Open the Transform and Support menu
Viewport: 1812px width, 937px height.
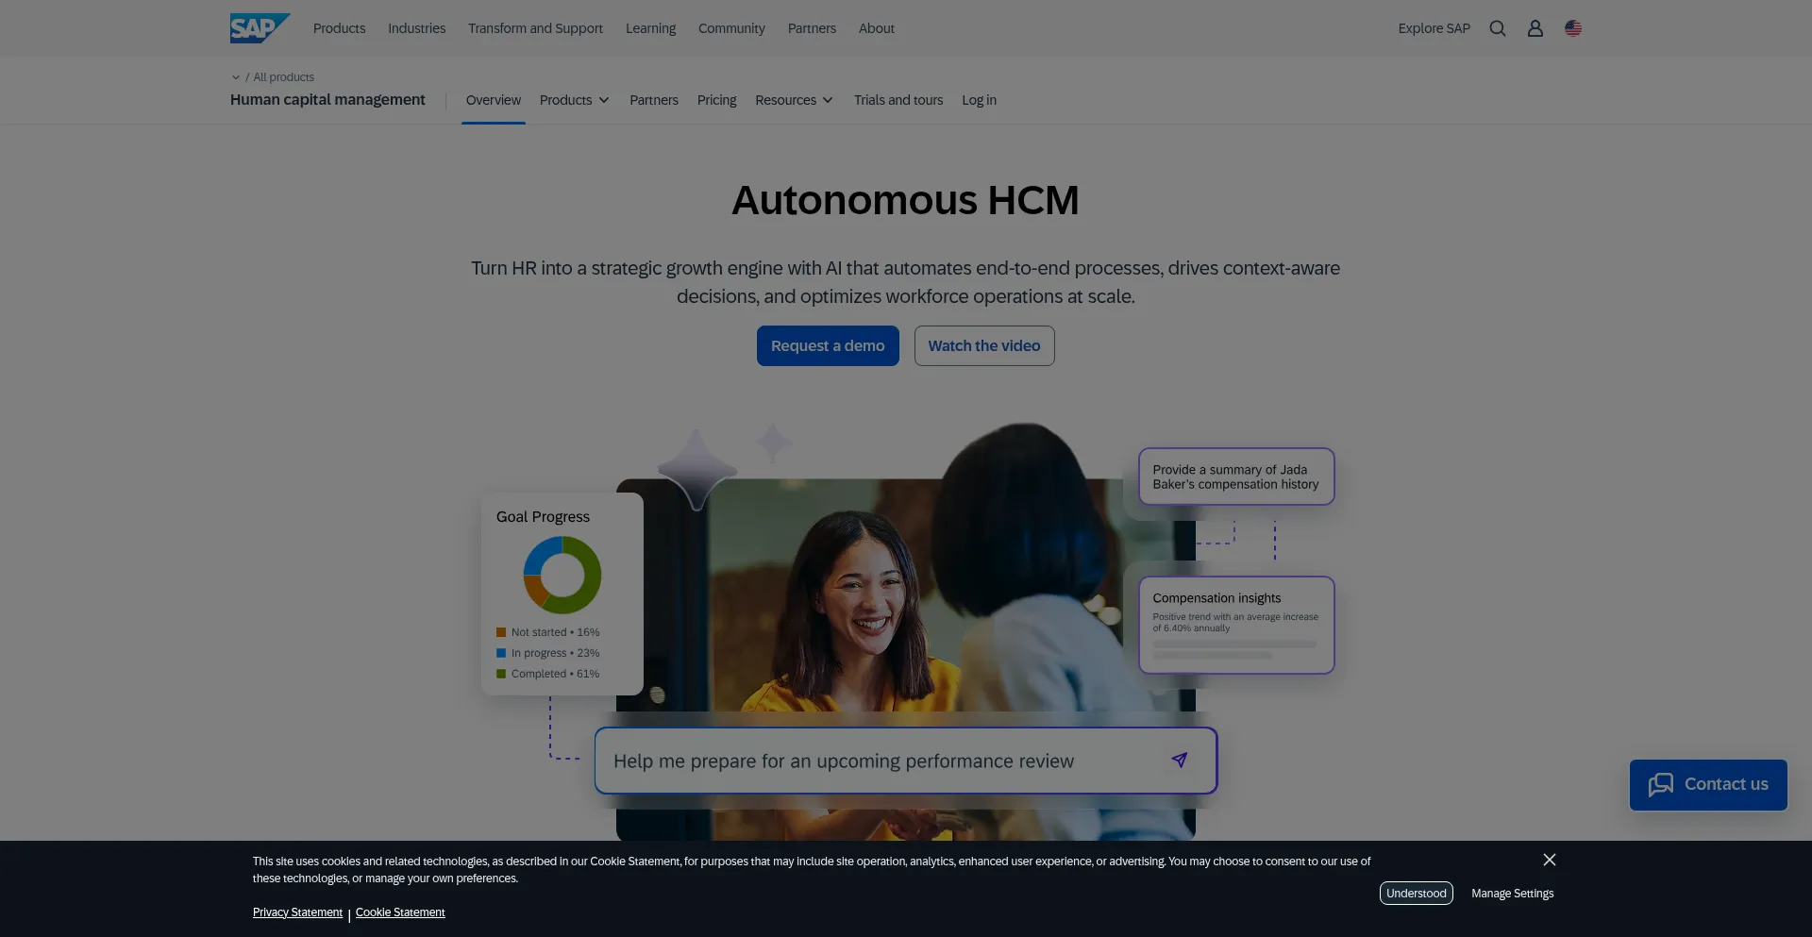[535, 28]
